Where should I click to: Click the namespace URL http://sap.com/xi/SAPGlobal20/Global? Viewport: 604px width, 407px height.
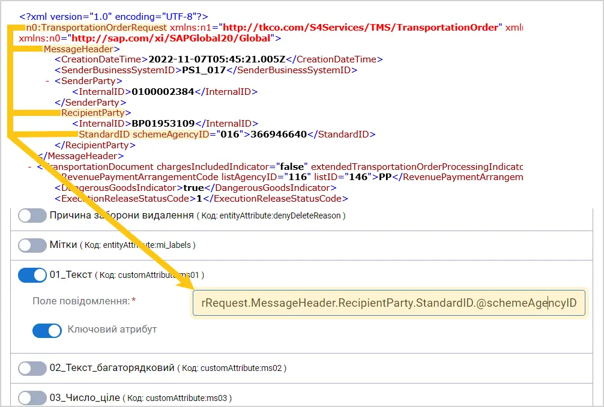click(171, 38)
